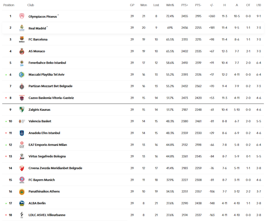Click the Real Madrid crest icon

pyautogui.click(x=22, y=28)
